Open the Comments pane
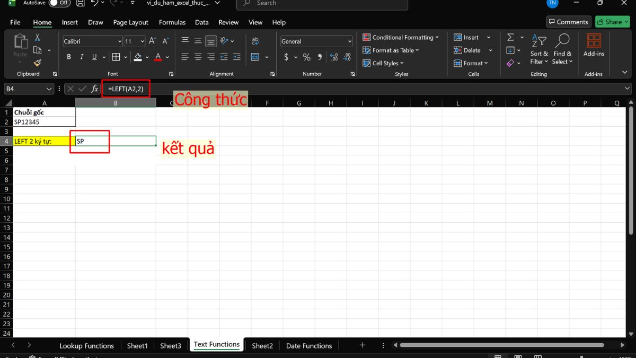The width and height of the screenshot is (636, 358). pos(568,22)
